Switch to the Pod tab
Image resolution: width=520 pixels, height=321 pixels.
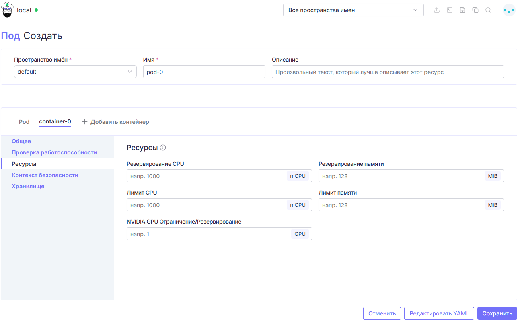click(24, 122)
